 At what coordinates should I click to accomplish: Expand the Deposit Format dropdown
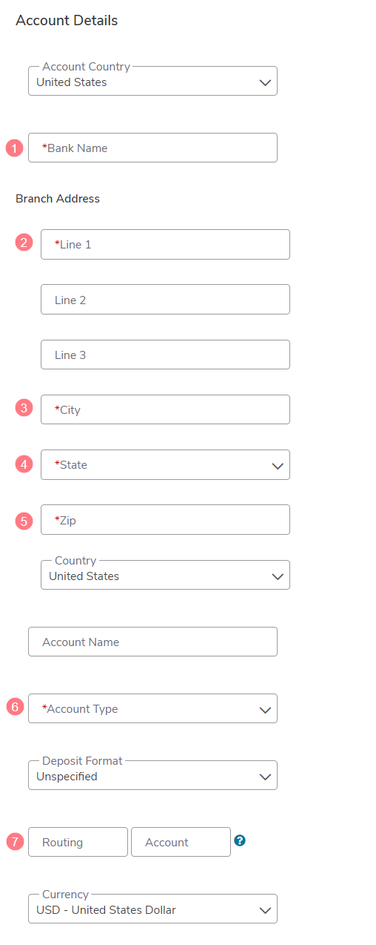152,775
